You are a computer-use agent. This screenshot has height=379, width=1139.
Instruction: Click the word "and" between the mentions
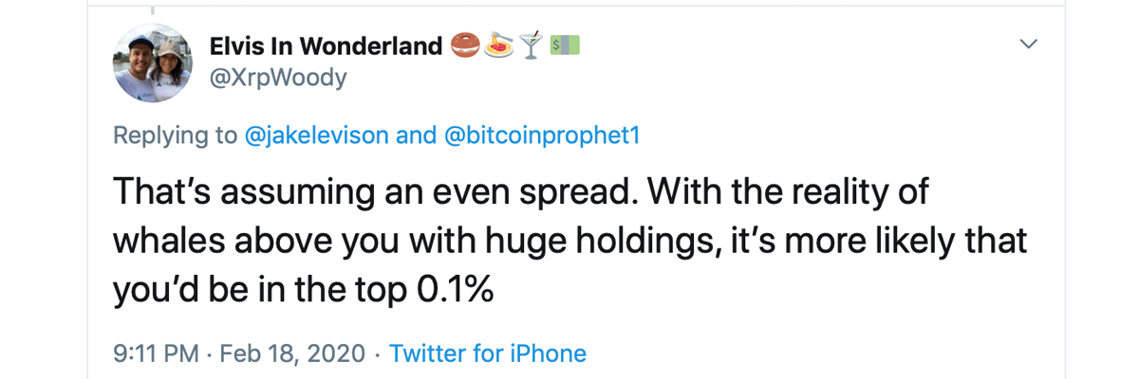coord(416,135)
